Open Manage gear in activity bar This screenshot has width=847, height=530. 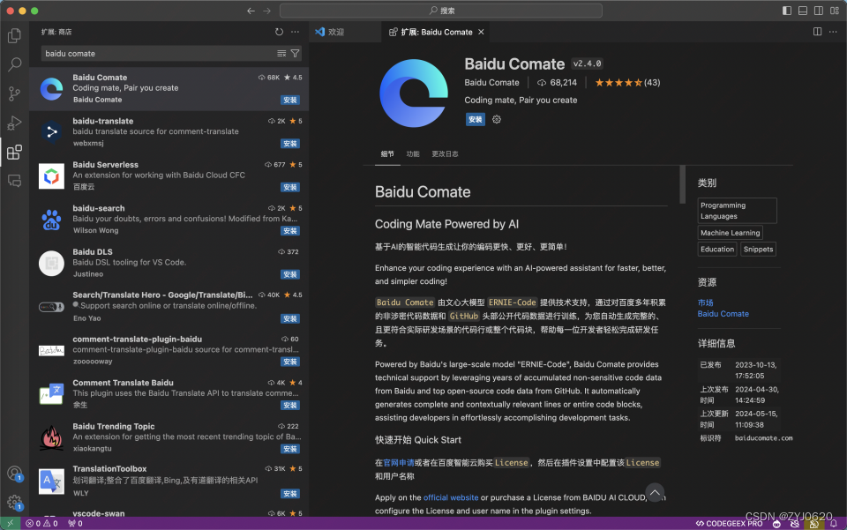tap(15, 503)
